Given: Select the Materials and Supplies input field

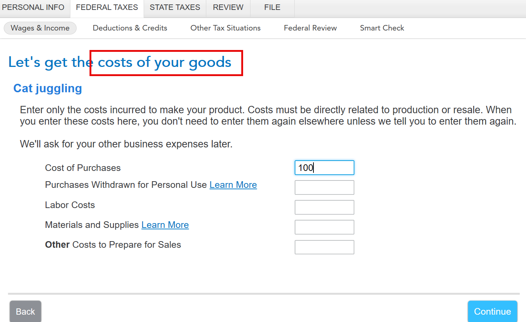Looking at the screenshot, I should pyautogui.click(x=324, y=227).
